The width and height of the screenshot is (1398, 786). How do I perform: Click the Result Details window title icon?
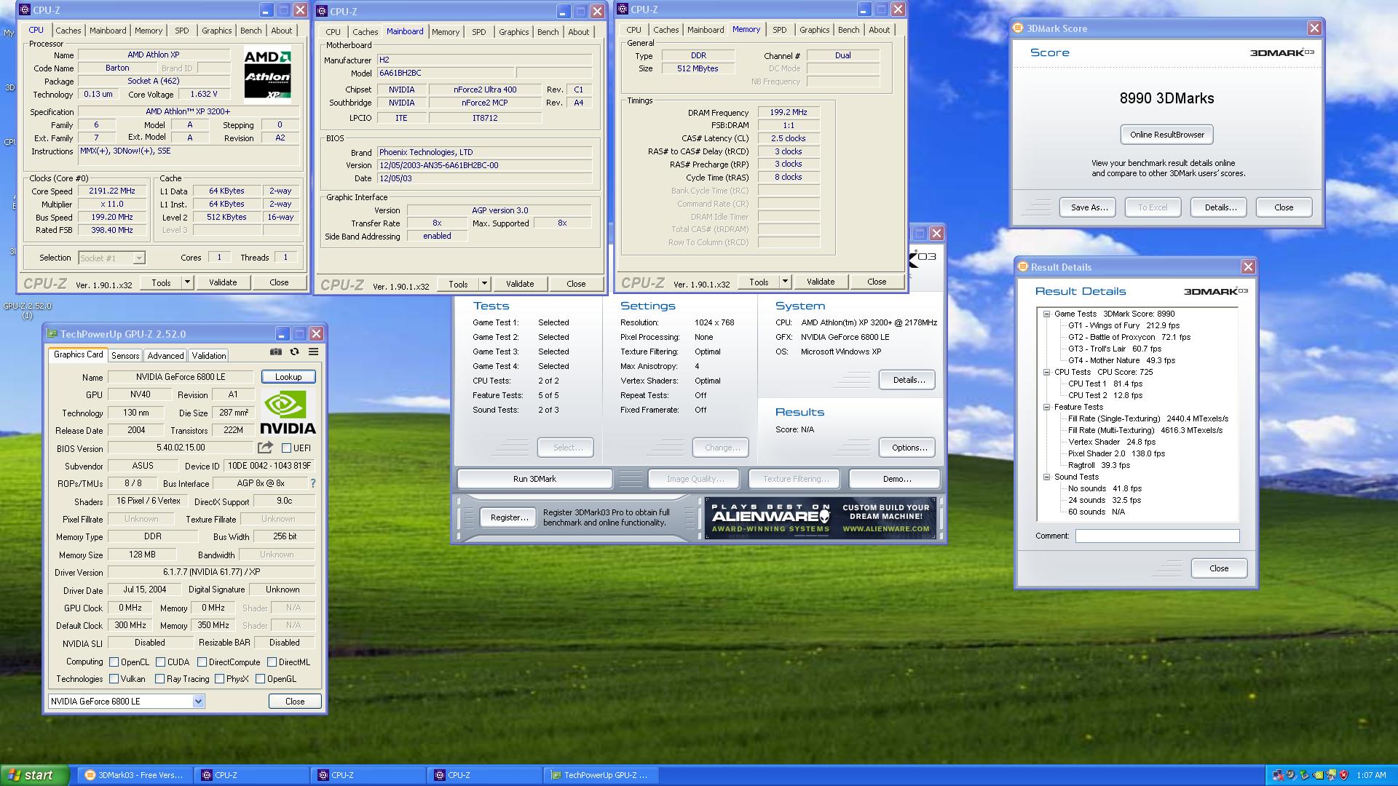1023,267
